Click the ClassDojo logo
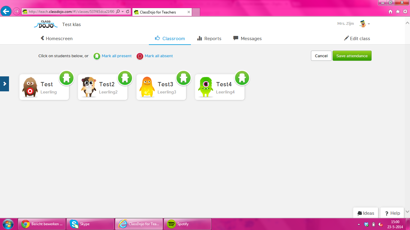 pos(46,24)
